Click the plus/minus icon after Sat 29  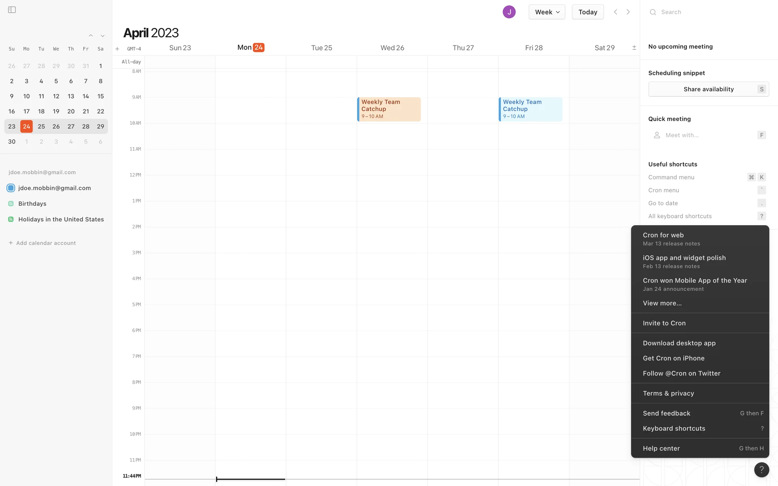(634, 48)
